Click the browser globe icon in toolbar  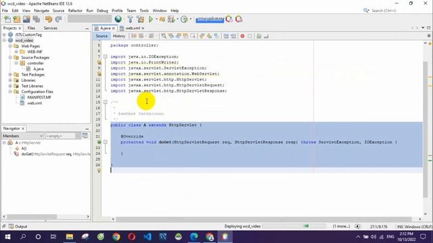coord(118,19)
